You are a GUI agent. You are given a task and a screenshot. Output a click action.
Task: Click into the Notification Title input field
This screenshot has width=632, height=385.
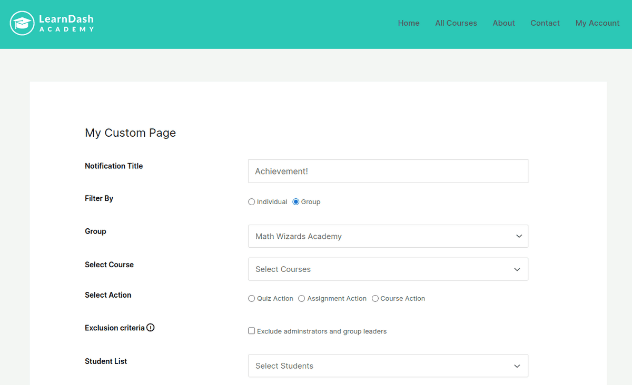pyautogui.click(x=388, y=171)
